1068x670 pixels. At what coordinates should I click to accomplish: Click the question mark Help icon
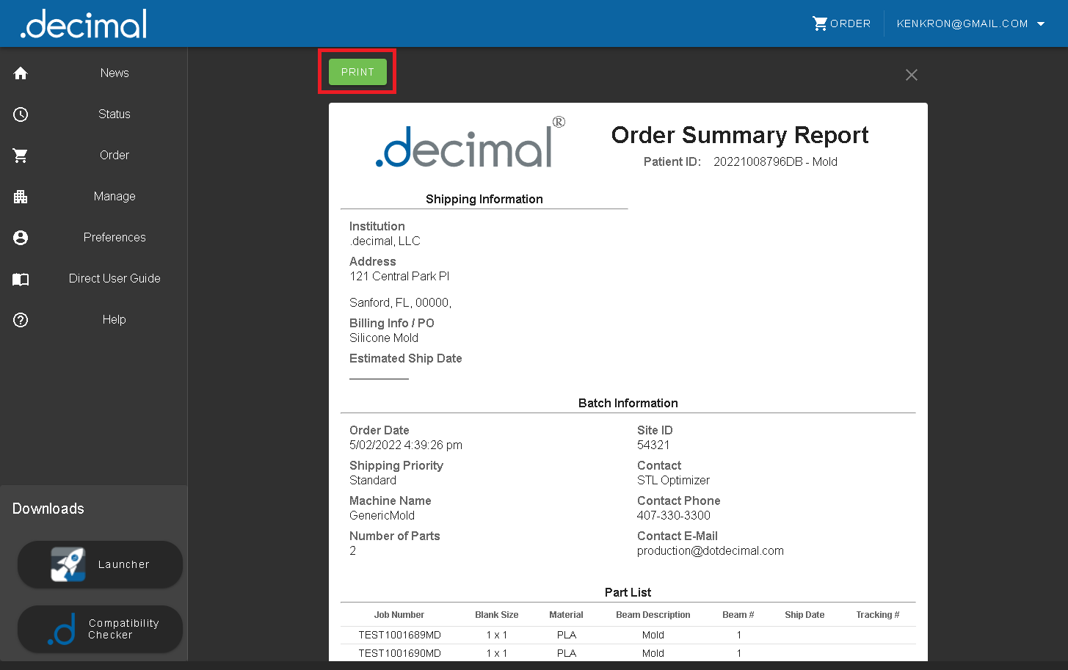pyautogui.click(x=21, y=320)
